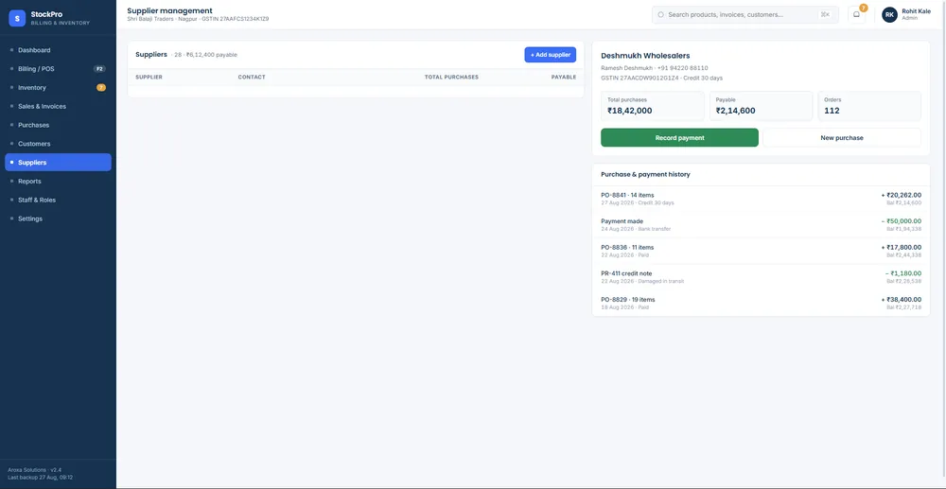Open the Payment made history entry
The width and height of the screenshot is (946, 489).
pos(761,225)
